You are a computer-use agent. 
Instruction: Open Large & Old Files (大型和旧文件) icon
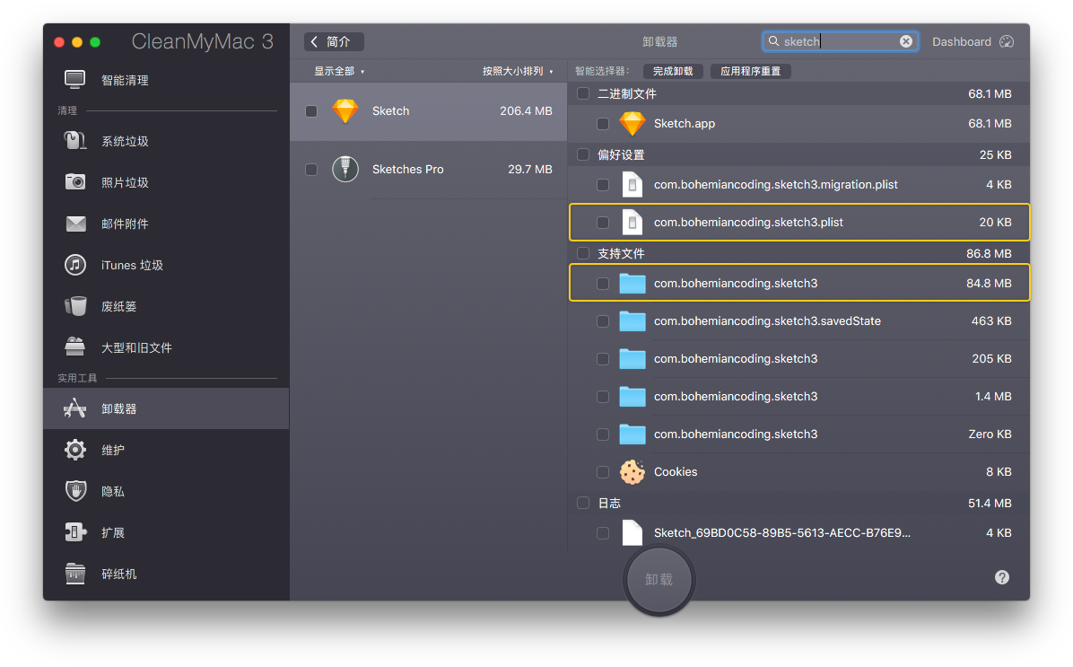coord(74,347)
